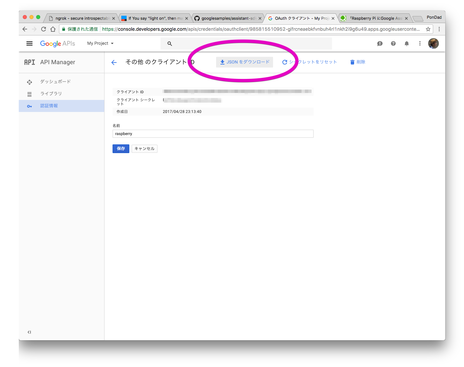Viewport: 464px width, 367px height.
Task: Click the back arrow beside その他のクライアント ID
Action: coord(114,62)
